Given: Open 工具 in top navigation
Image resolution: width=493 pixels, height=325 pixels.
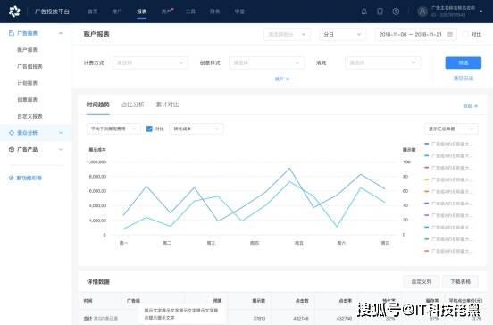Looking at the screenshot, I should (190, 12).
